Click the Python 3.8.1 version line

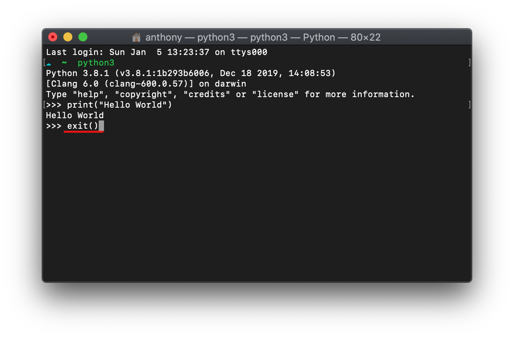pos(190,73)
